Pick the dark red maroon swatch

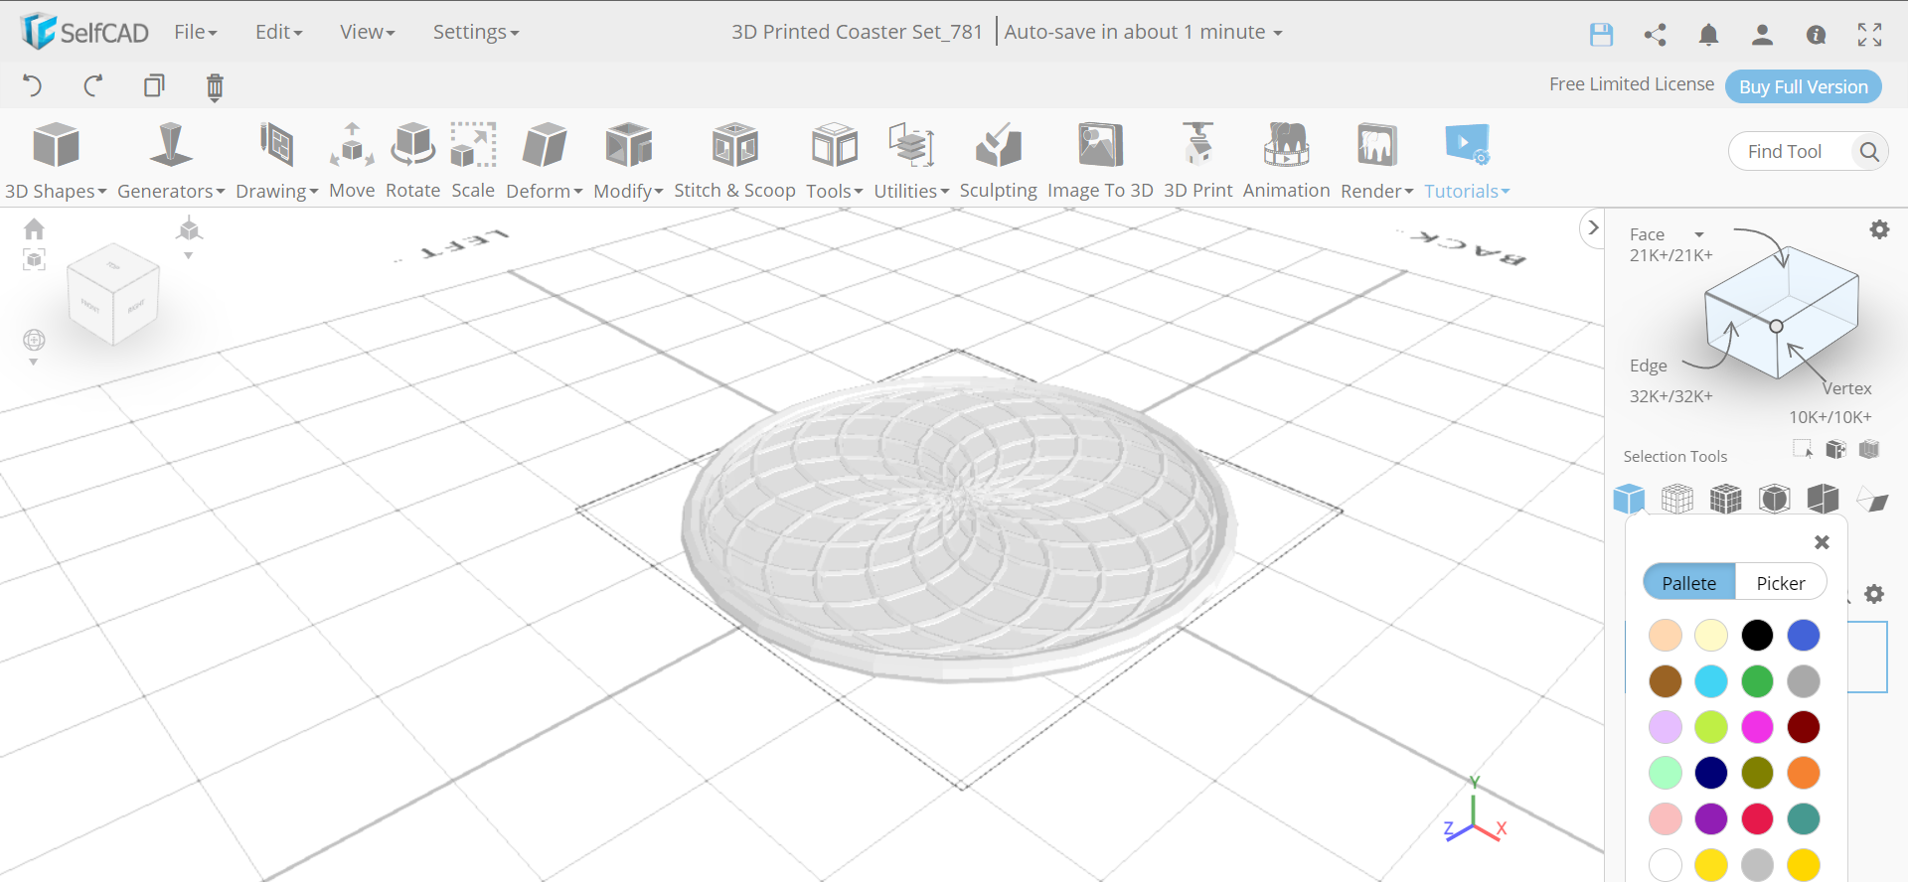tap(1804, 727)
